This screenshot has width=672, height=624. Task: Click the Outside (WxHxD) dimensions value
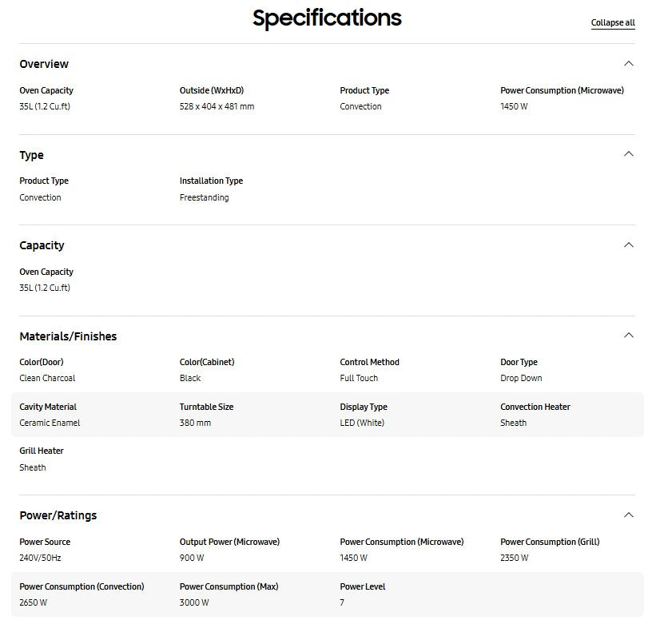[217, 106]
